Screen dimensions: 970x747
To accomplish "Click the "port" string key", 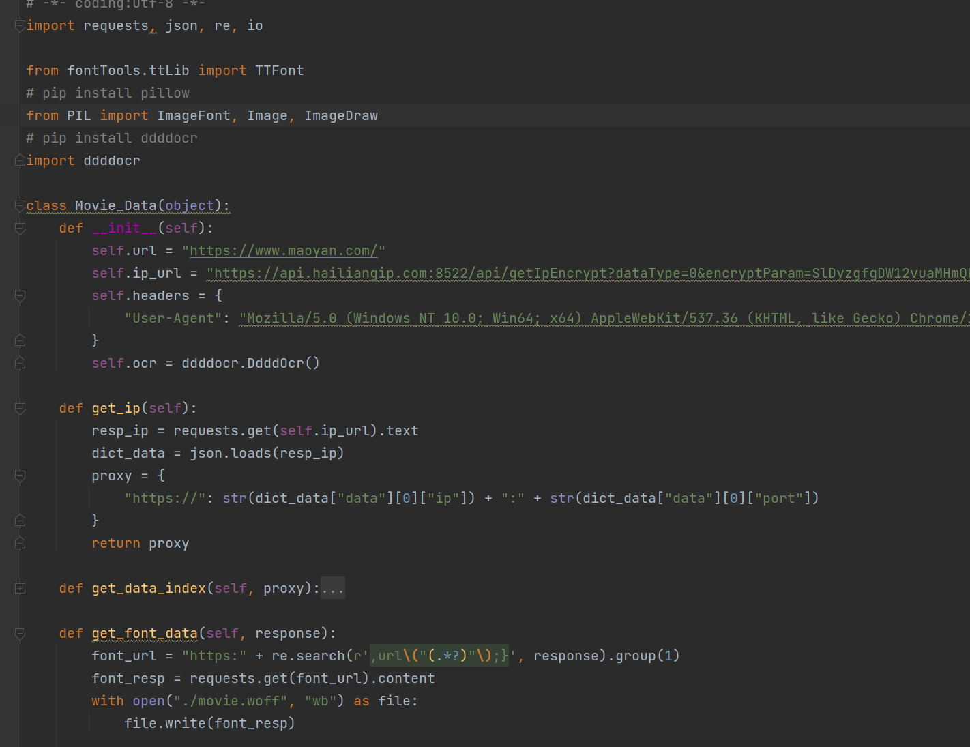I will point(779,499).
